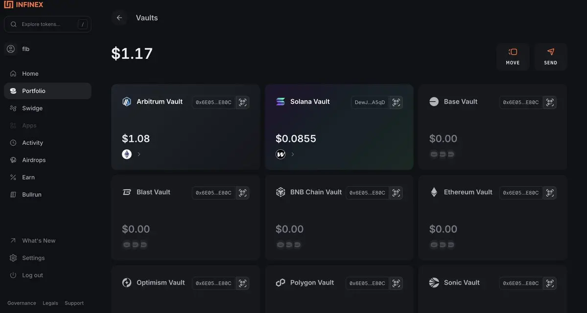Show QR code for Solana Vault
The image size is (587, 313).
click(396, 103)
